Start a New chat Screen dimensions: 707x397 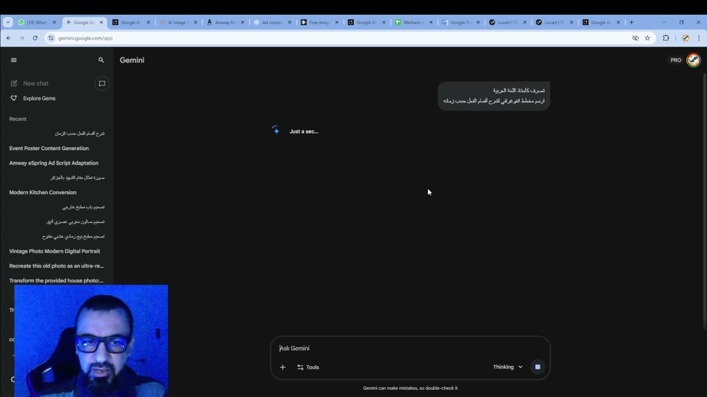pyautogui.click(x=36, y=83)
